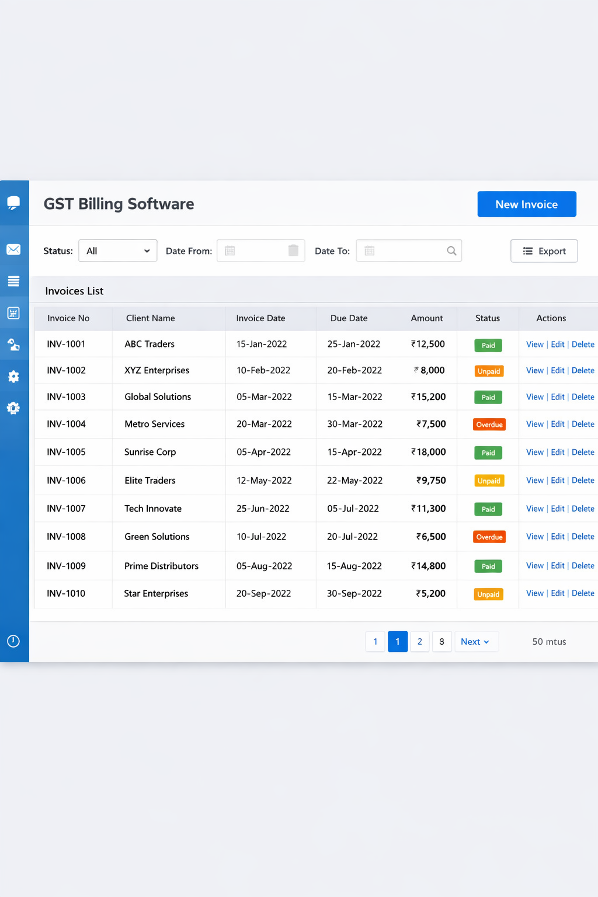Viewport: 598px width, 897px height.
Task: Click the Paid status badge for INV-1003
Action: pos(488,397)
